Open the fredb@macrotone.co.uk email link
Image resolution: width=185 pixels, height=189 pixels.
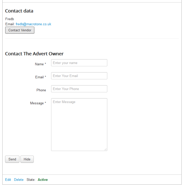33,24
